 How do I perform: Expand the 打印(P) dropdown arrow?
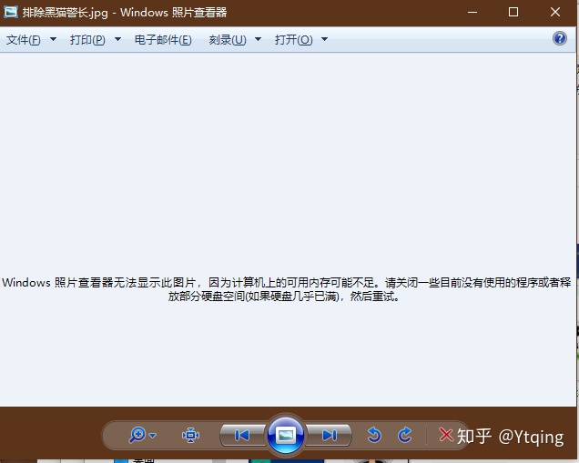pyautogui.click(x=117, y=39)
